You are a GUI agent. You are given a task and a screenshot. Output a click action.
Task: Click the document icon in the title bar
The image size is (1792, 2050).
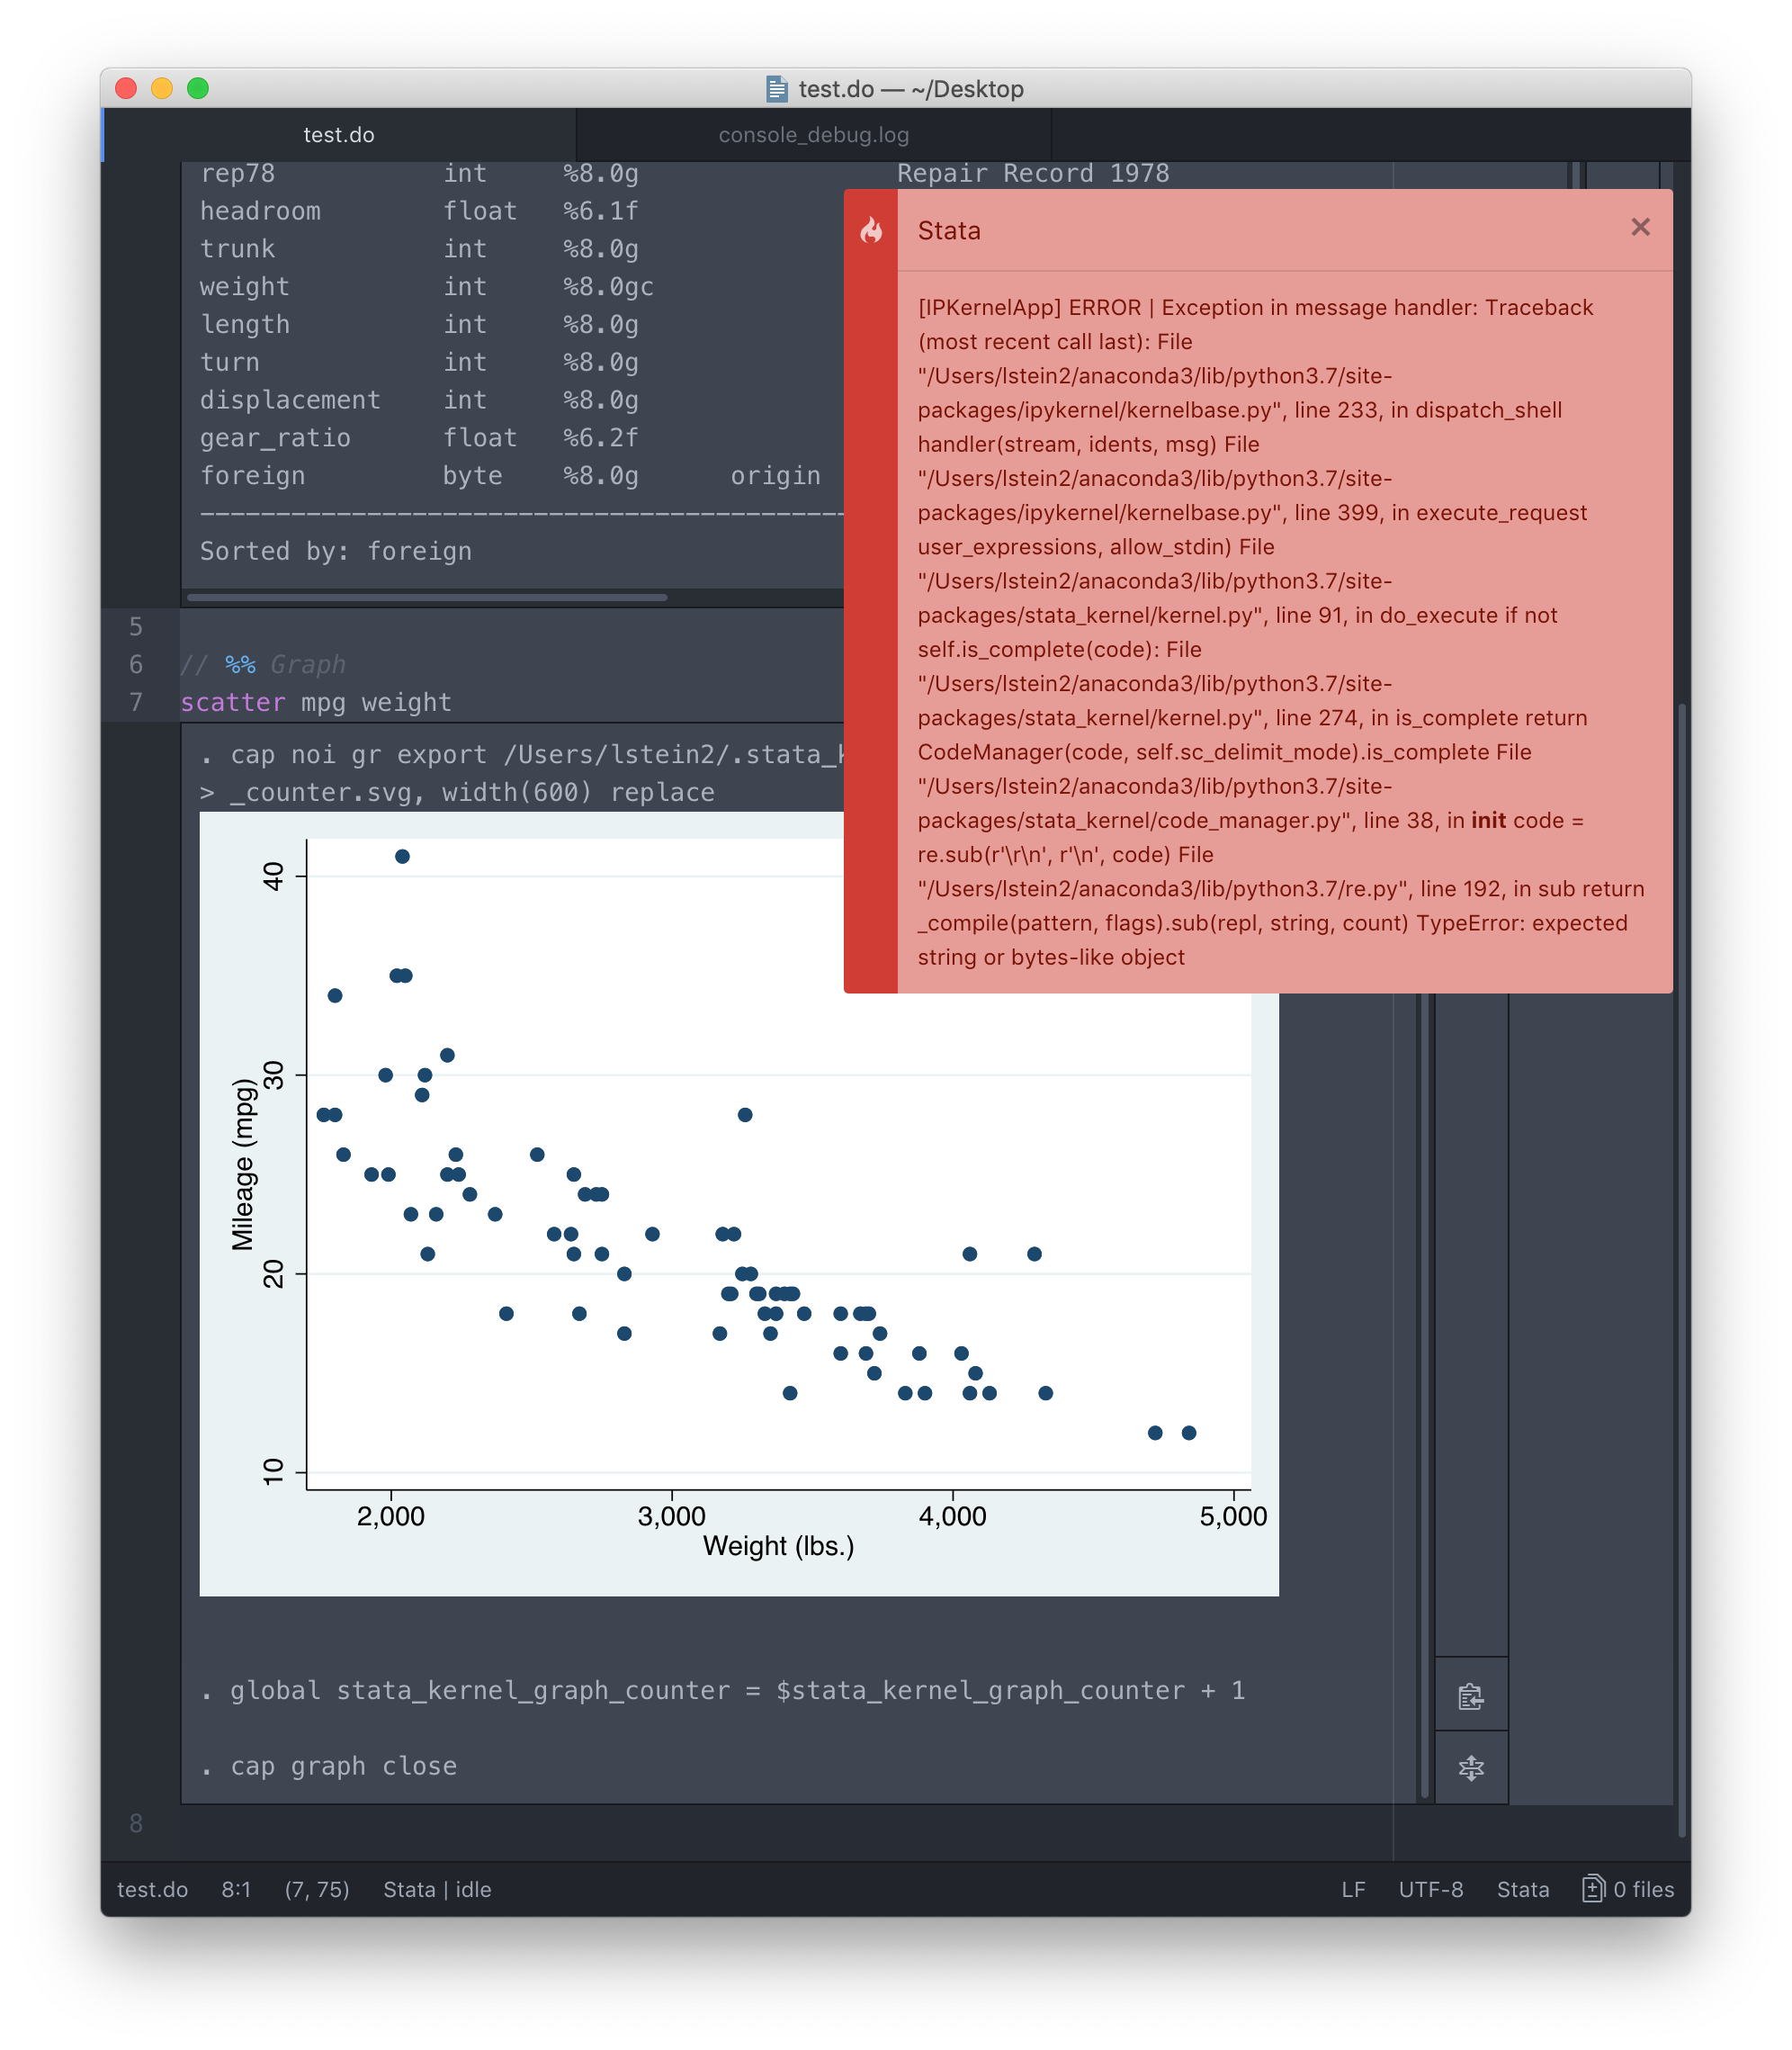[778, 88]
